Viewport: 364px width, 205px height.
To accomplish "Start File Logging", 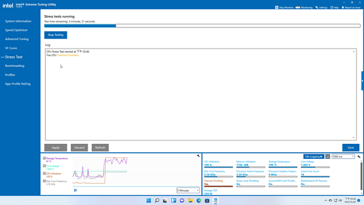I will tap(313, 157).
